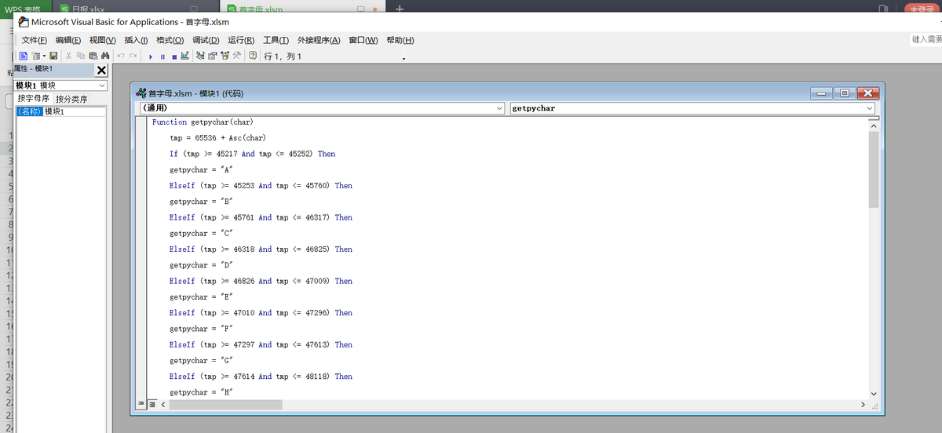This screenshot has width=942, height=433.
Task: Open the 插入(I) menu
Action: [x=137, y=40]
